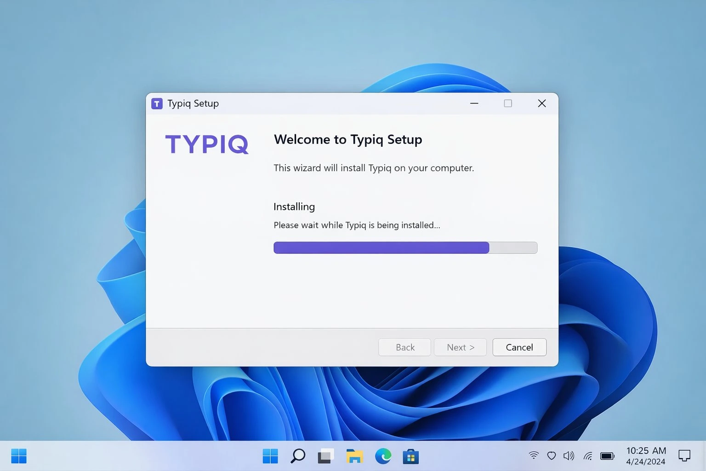Click the Typiq icon in the title bar
This screenshot has height=471, width=706.
click(x=157, y=103)
